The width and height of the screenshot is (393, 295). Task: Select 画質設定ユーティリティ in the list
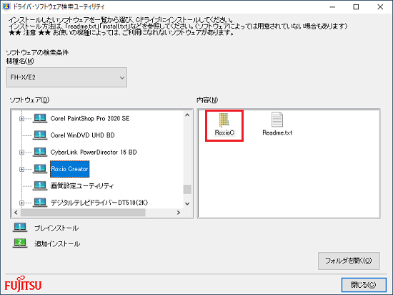[x=82, y=185]
